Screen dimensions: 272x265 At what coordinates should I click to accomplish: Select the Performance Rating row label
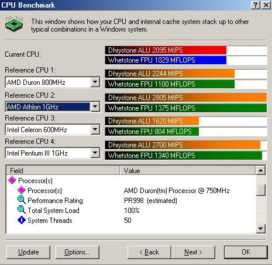[55, 201]
